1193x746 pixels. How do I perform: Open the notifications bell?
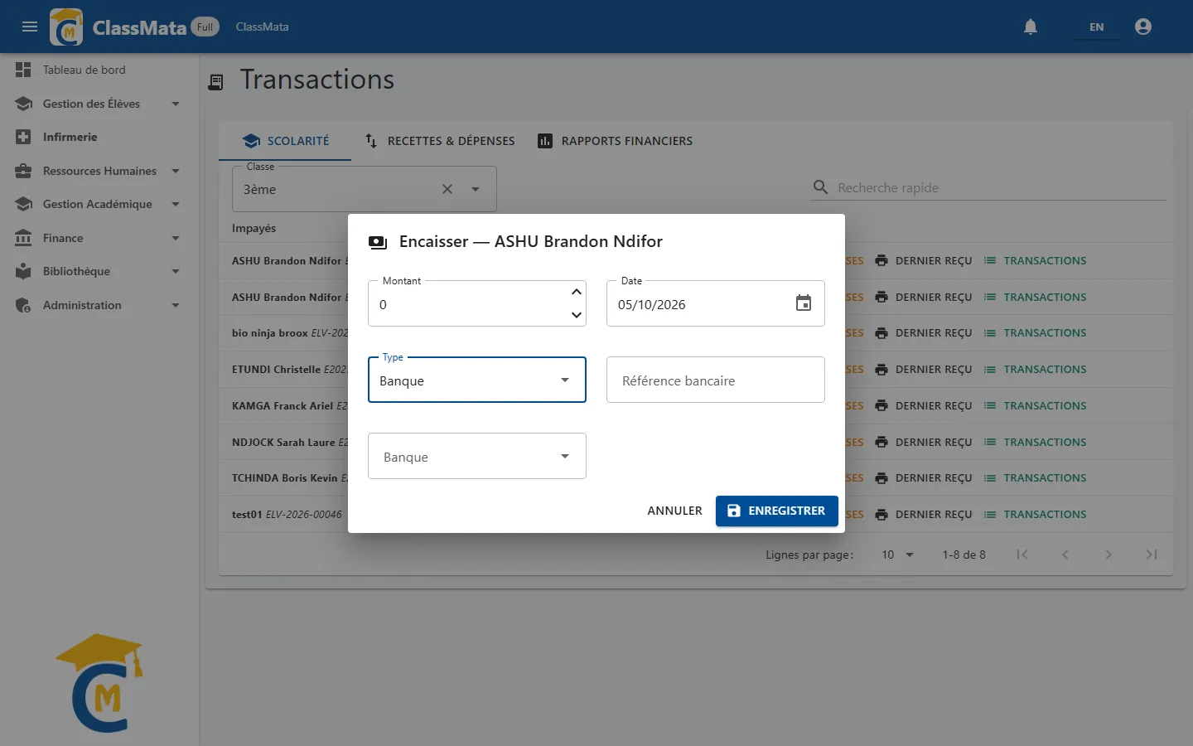tap(1031, 27)
